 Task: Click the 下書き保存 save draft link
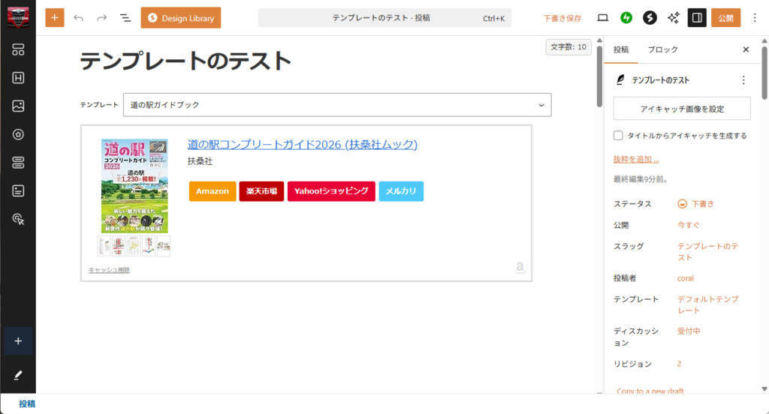pos(562,18)
